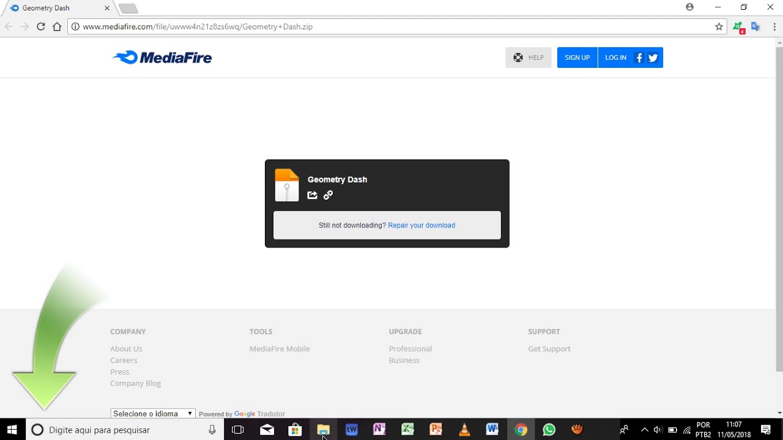Go to the Chrome home page

click(57, 26)
